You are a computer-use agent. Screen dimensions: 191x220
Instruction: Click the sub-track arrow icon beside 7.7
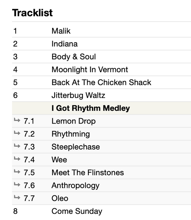[x=17, y=197]
